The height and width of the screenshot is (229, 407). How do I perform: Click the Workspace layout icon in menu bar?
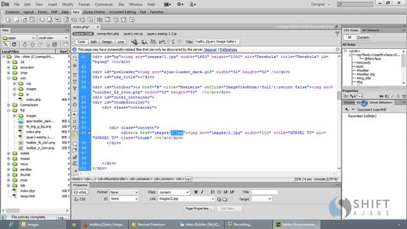(x=168, y=4)
